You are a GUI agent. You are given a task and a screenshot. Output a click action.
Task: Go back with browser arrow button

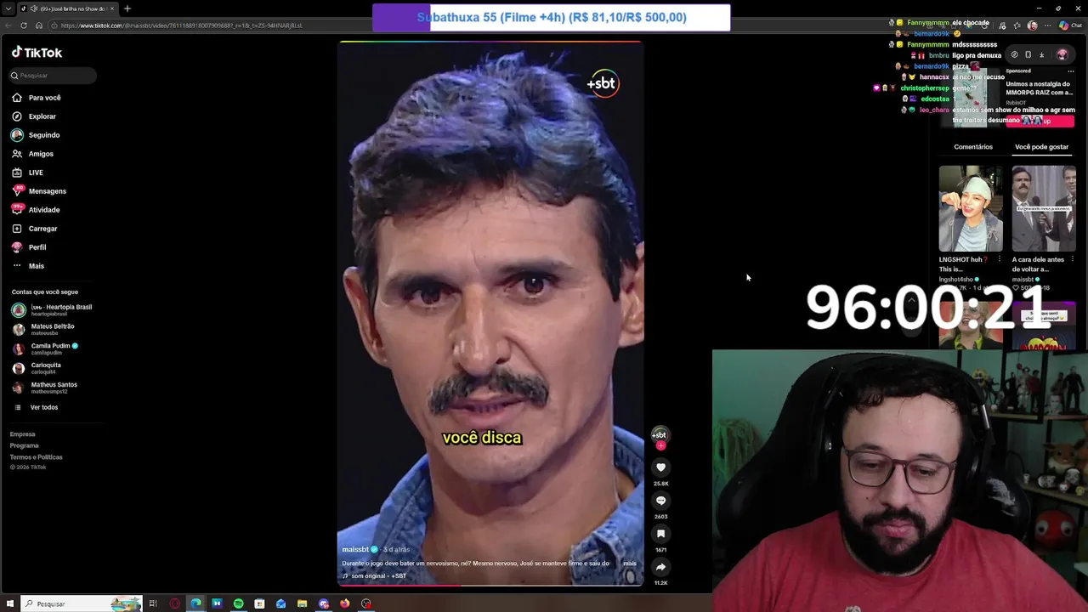[x=8, y=25]
